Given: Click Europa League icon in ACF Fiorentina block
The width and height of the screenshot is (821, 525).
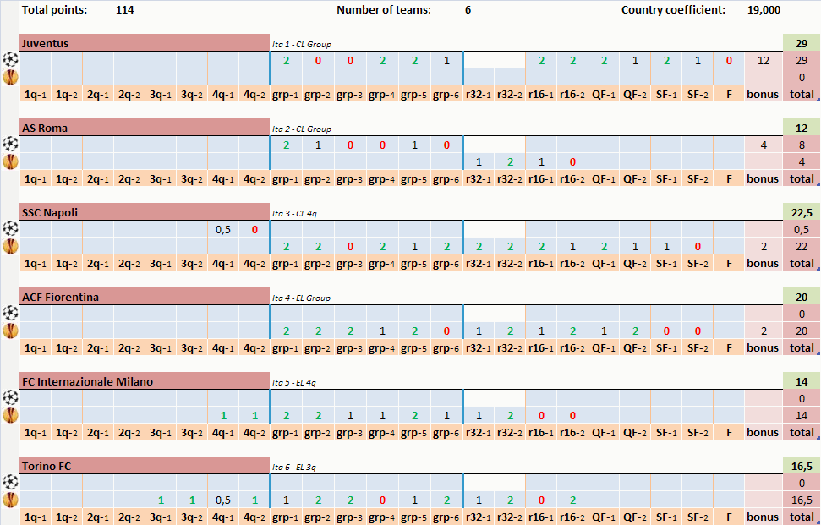Looking at the screenshot, I should coord(10,331).
